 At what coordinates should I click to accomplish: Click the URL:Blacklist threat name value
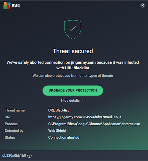[x=59, y=110]
